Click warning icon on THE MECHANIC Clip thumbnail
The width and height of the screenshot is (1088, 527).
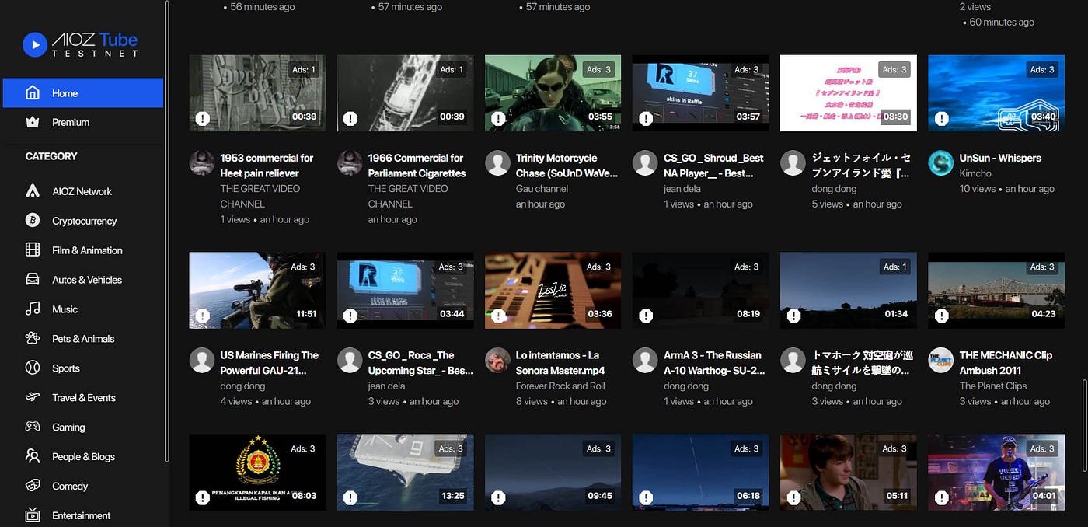pos(941,316)
